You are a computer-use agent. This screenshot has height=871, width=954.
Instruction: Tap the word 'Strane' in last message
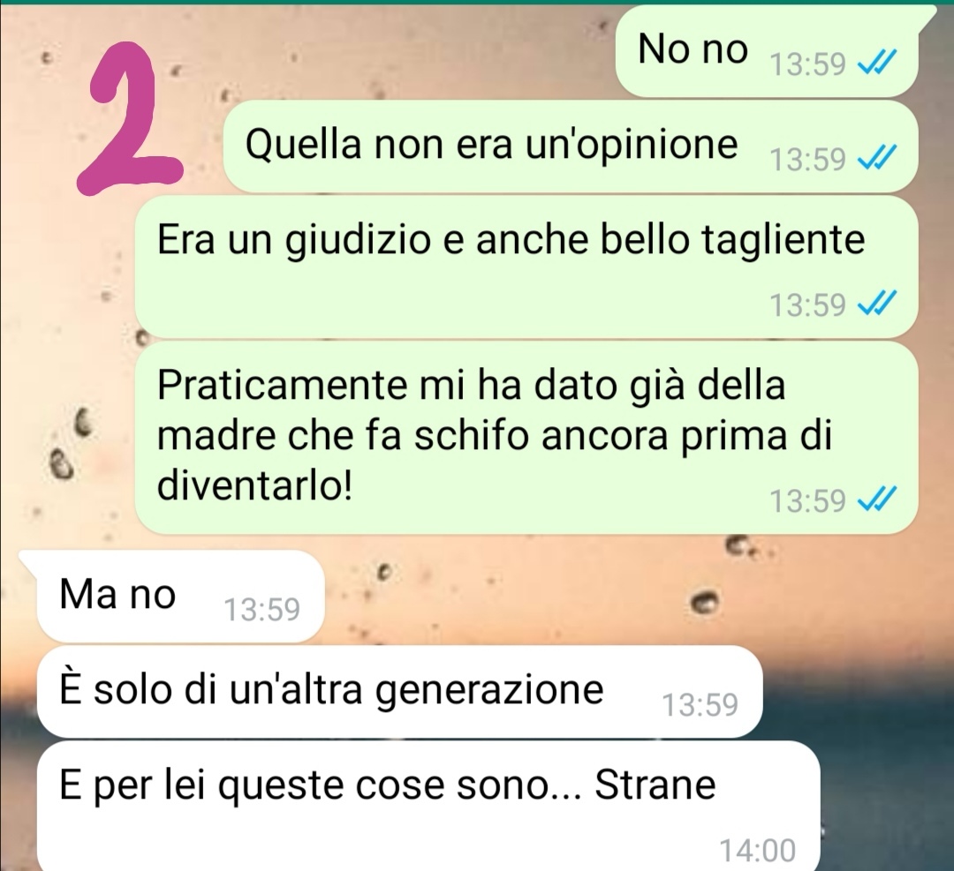(x=655, y=785)
